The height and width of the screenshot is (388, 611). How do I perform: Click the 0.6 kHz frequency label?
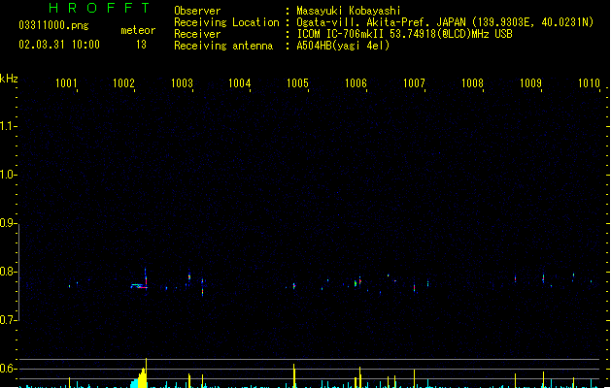7,369
